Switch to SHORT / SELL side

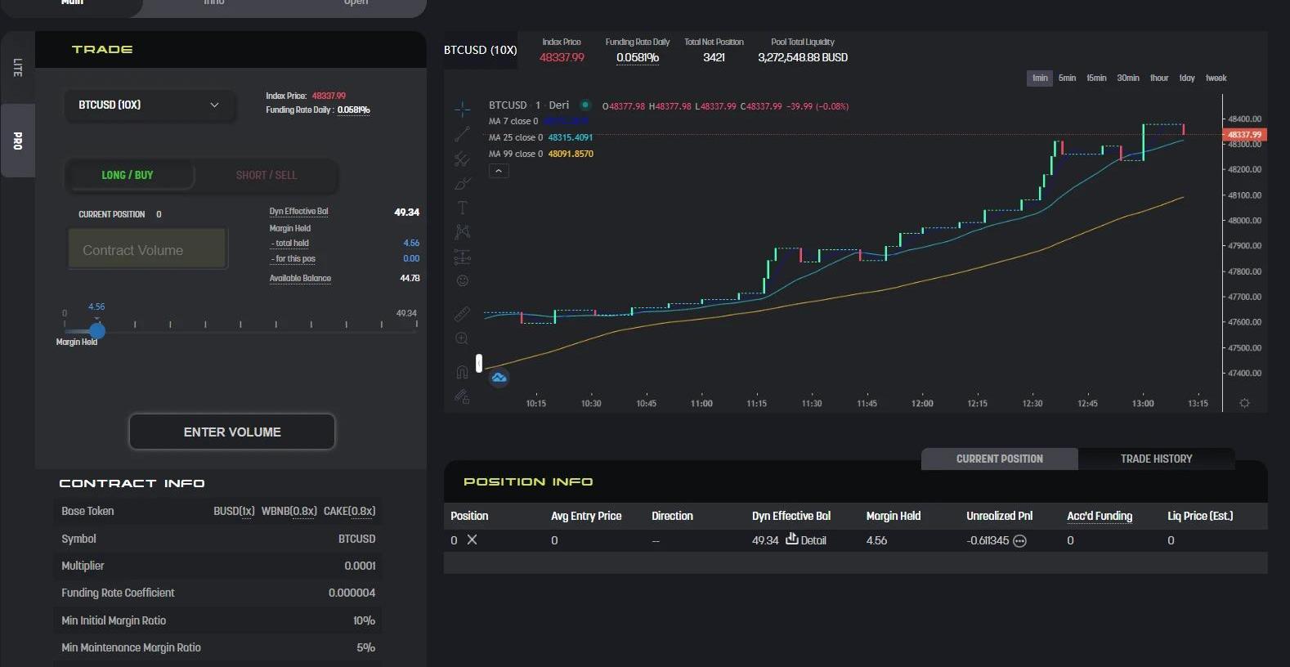click(267, 175)
